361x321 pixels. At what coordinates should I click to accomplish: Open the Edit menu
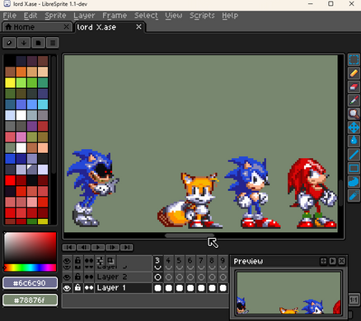[x=30, y=16]
